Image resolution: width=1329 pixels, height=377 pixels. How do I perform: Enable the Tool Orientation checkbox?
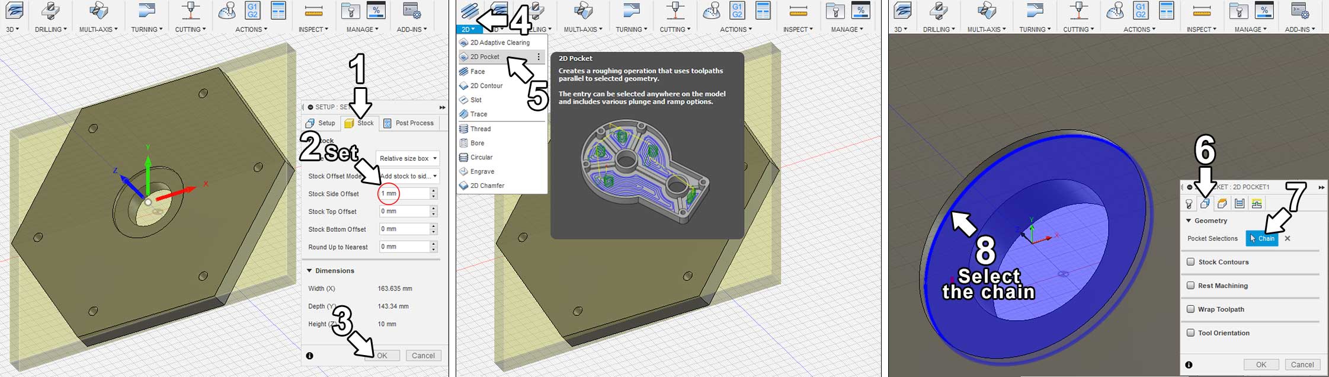point(1190,333)
